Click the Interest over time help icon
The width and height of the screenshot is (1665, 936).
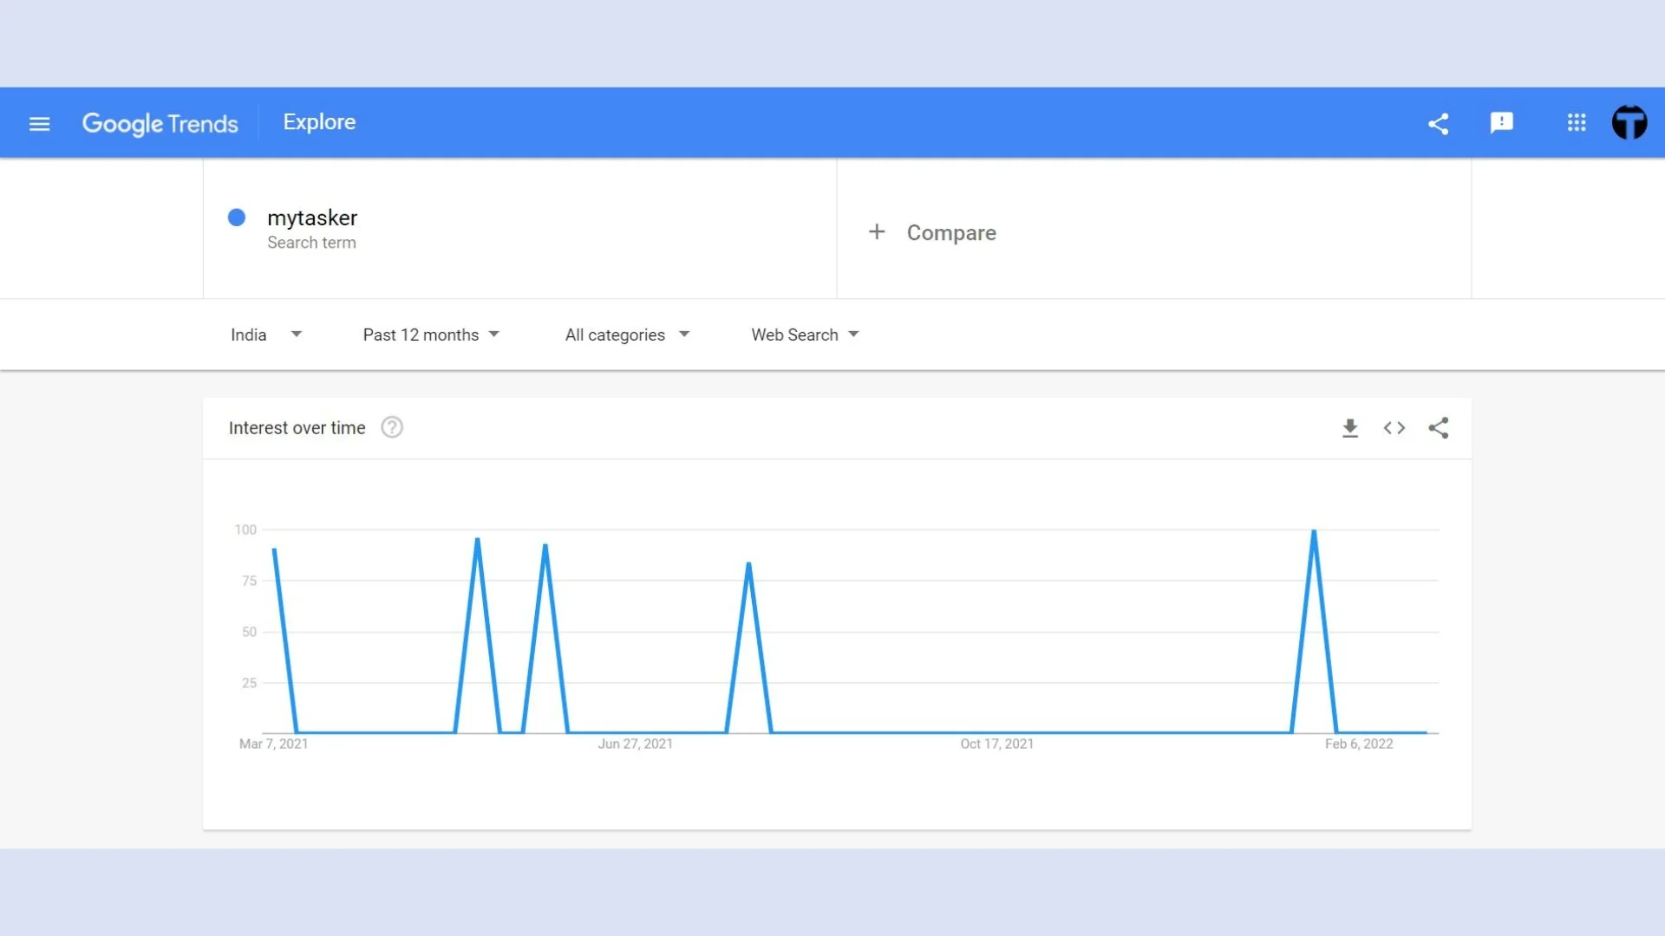pos(392,427)
